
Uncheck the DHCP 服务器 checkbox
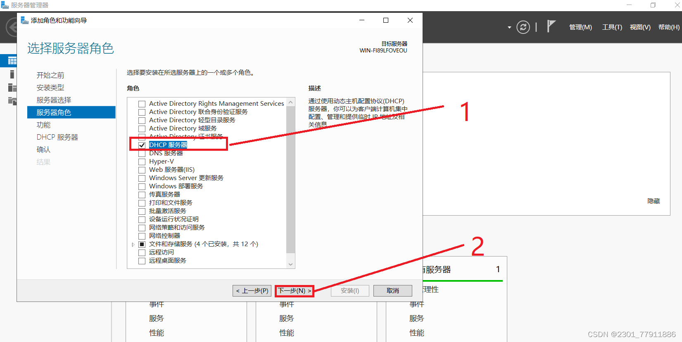(142, 145)
